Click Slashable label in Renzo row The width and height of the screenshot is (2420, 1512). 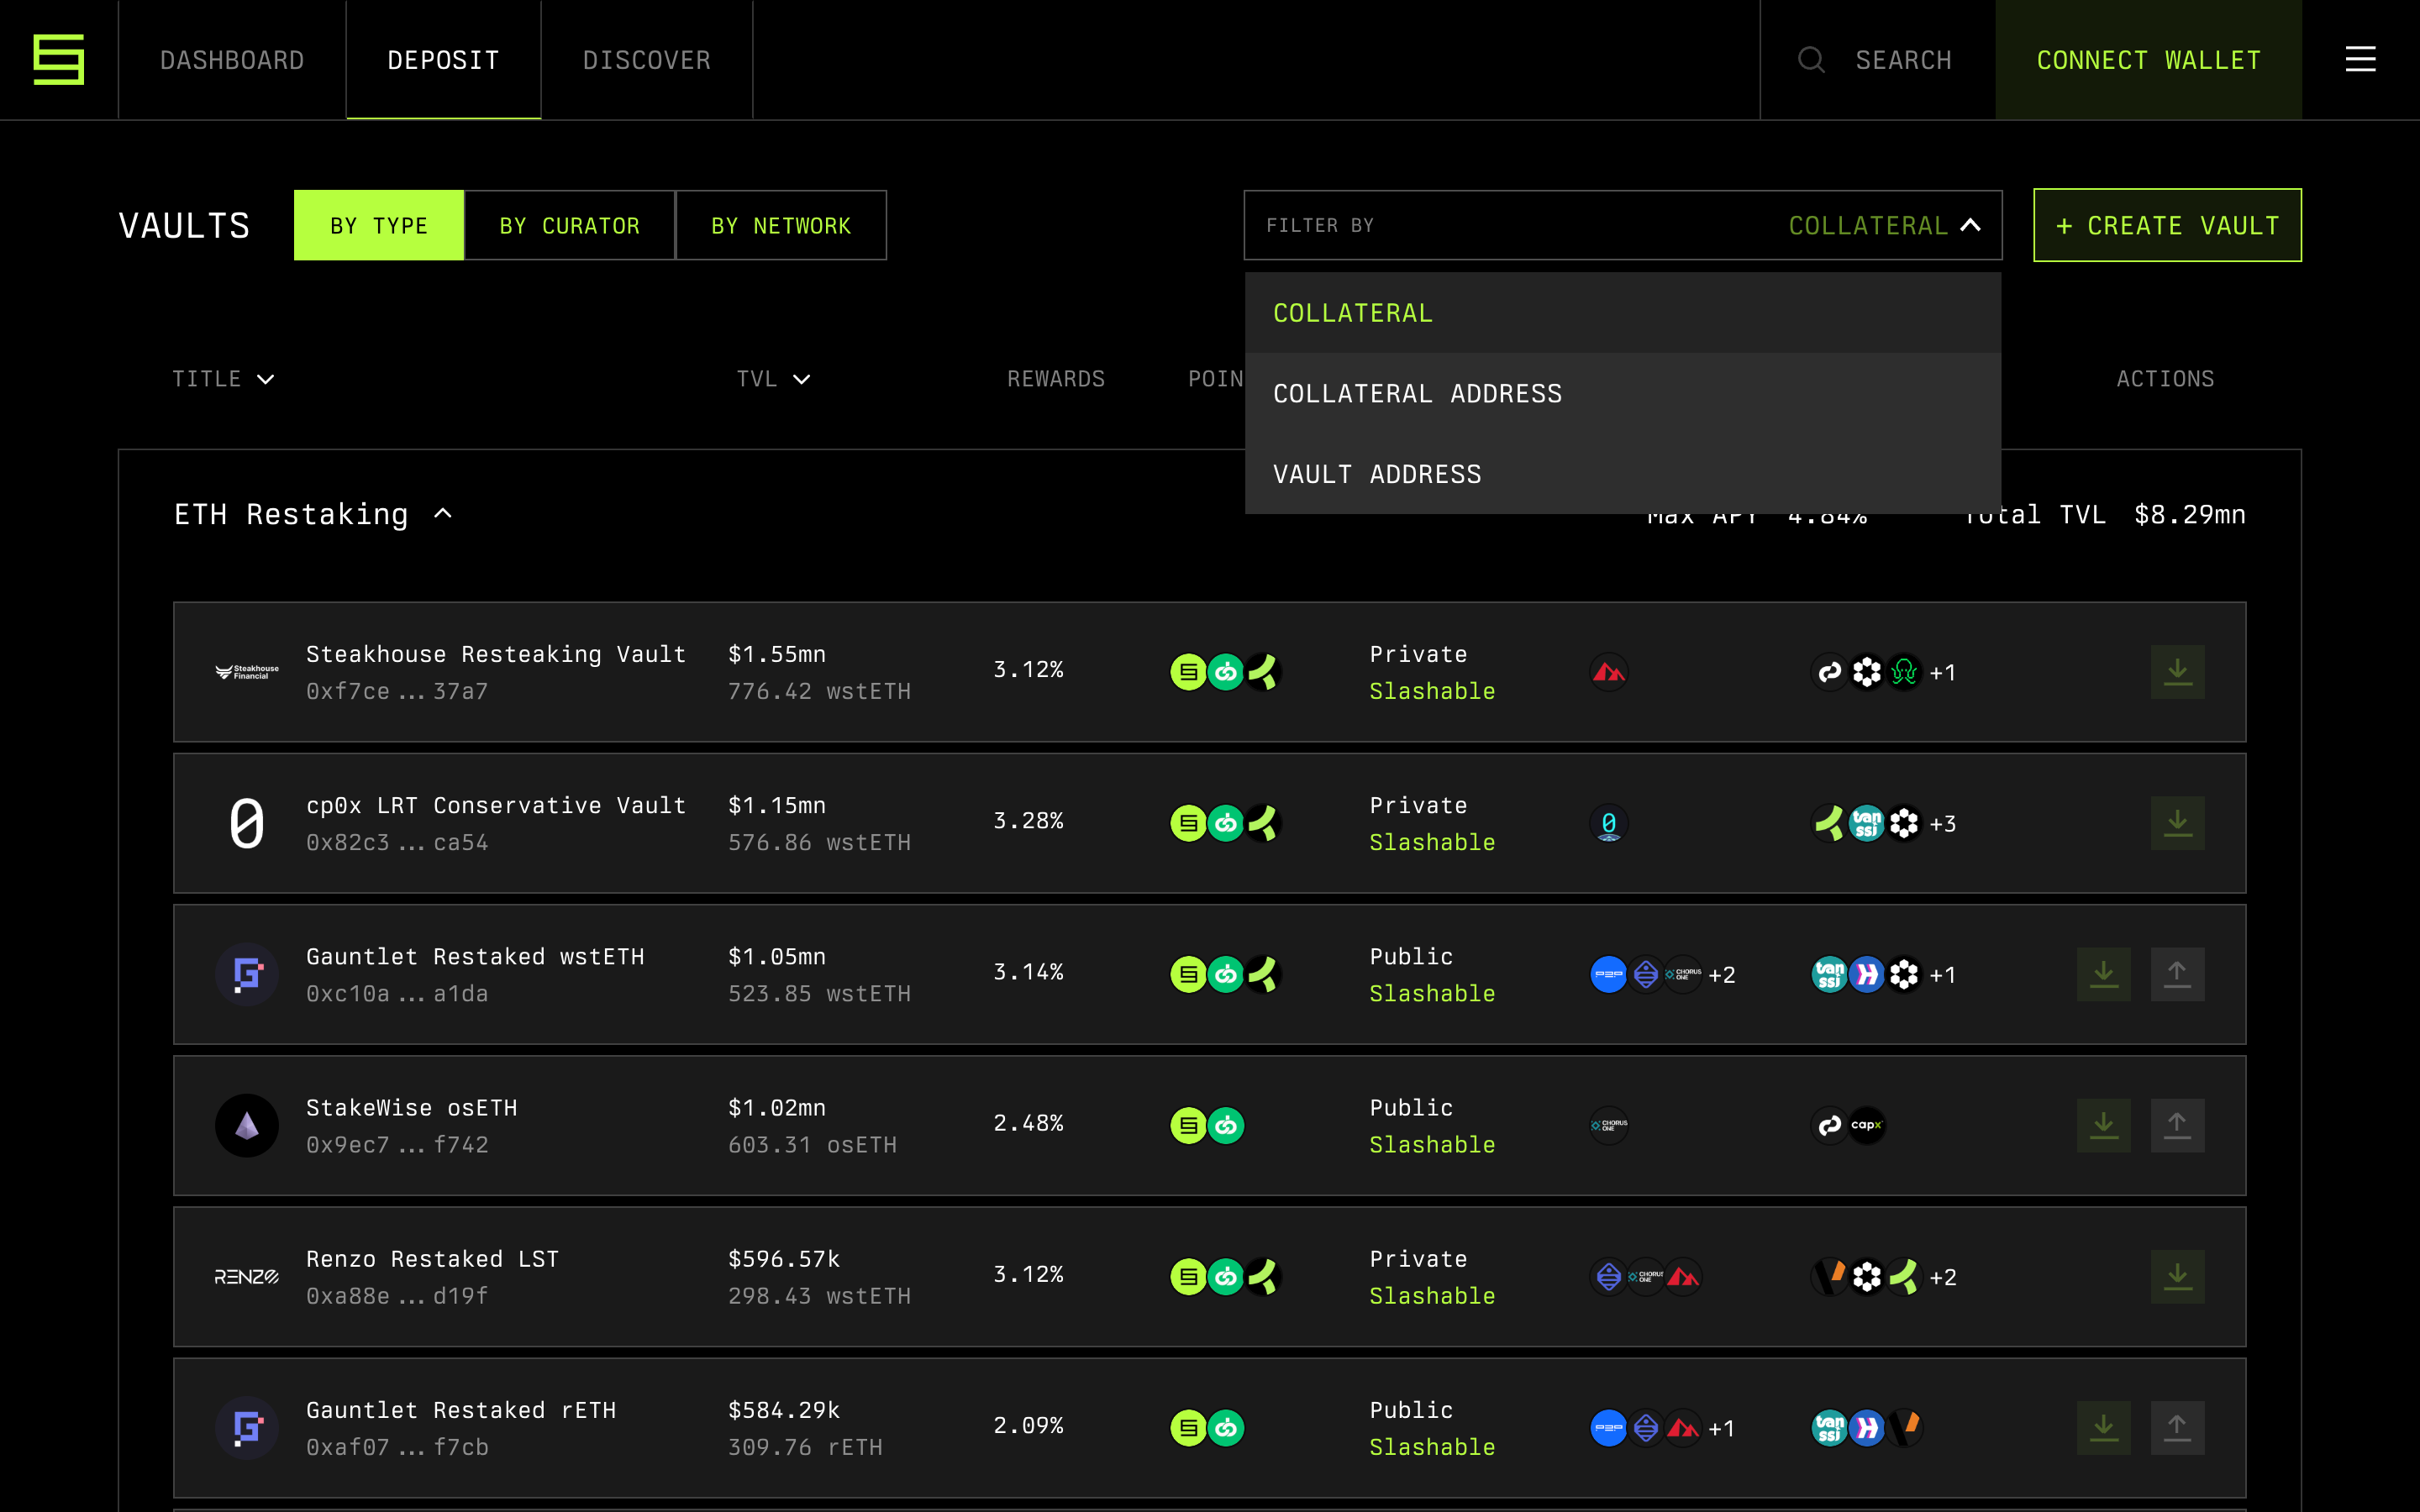(1432, 1295)
